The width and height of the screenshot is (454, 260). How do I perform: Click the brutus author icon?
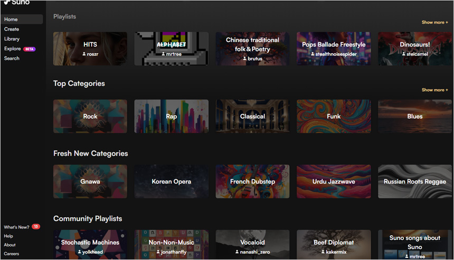(x=245, y=59)
